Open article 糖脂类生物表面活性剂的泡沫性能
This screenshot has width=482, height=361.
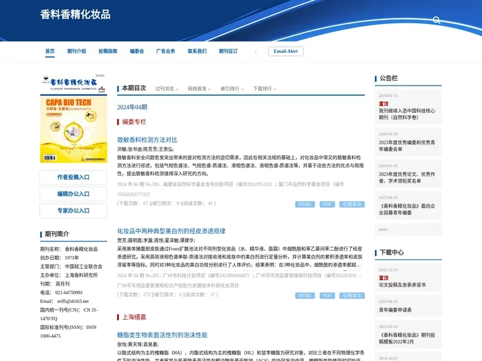pos(162,335)
